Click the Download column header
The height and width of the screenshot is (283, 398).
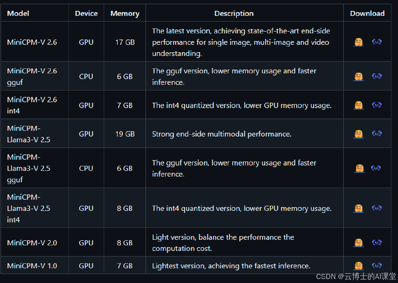(367, 14)
